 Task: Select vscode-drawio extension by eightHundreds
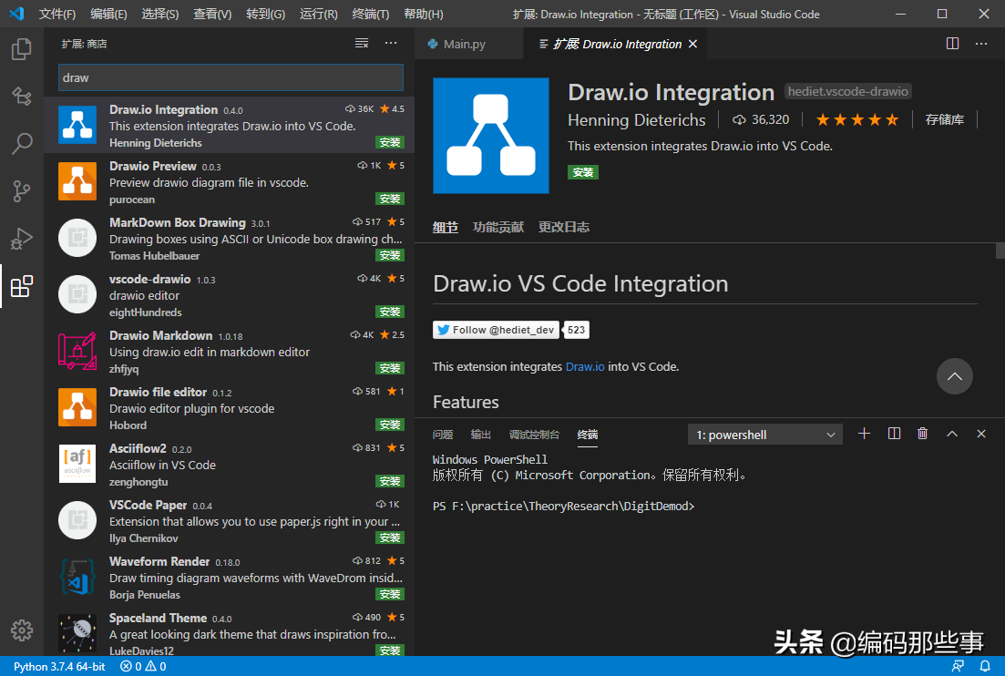coord(230,294)
